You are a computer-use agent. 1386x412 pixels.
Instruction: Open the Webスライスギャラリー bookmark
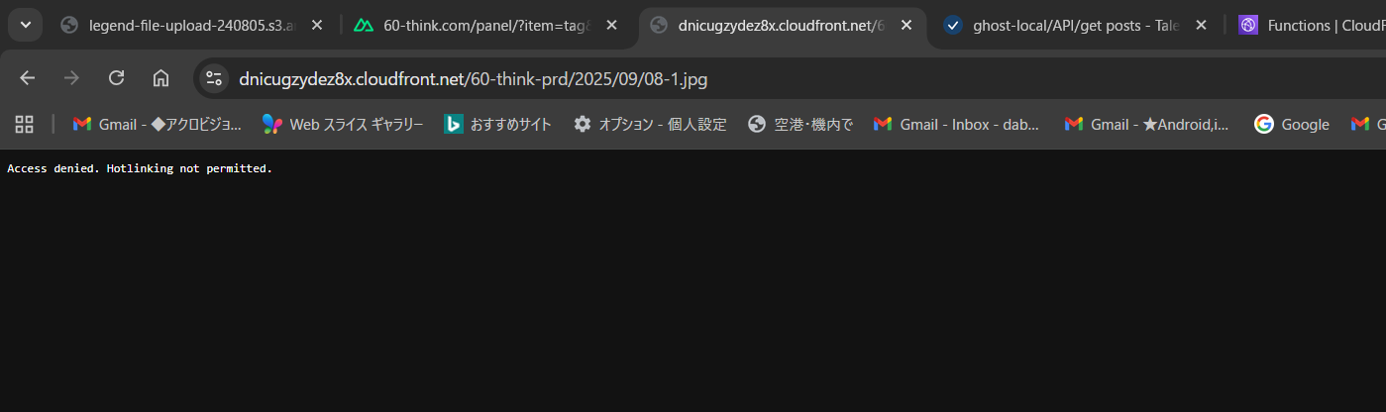click(343, 124)
